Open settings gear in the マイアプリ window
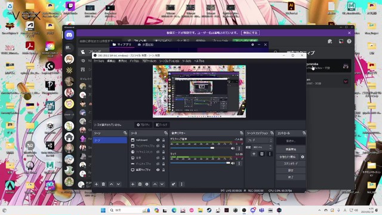Screen dimensions: 382x215 252,45
